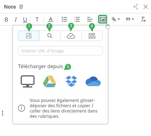
Task: Upload an image from OneDrive
Action: pos(93,81)
